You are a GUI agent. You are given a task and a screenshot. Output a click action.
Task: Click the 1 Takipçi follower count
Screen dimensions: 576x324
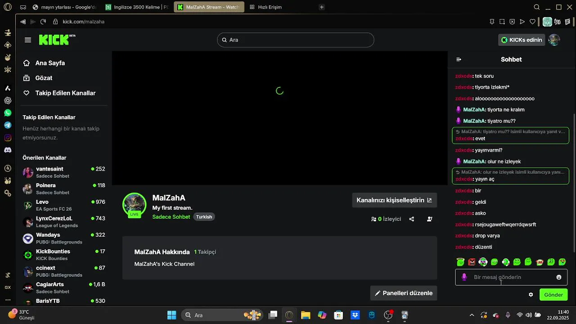click(x=205, y=252)
